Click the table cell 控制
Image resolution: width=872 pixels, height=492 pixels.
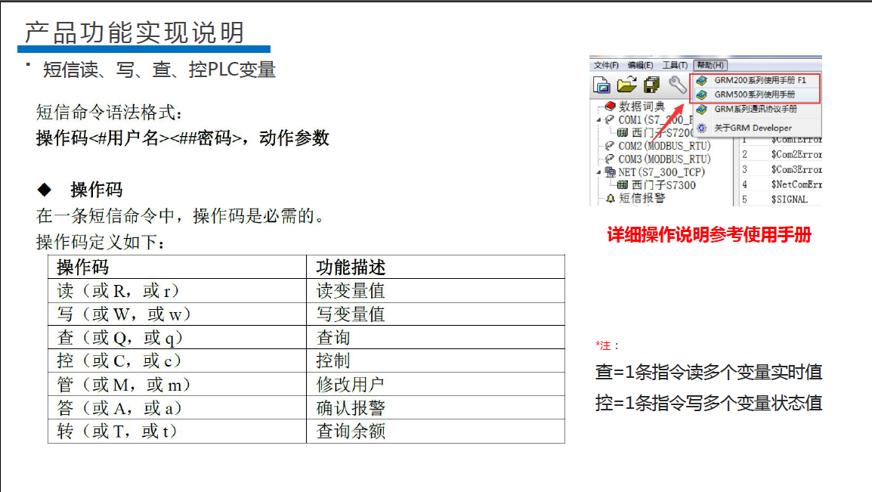435,360
